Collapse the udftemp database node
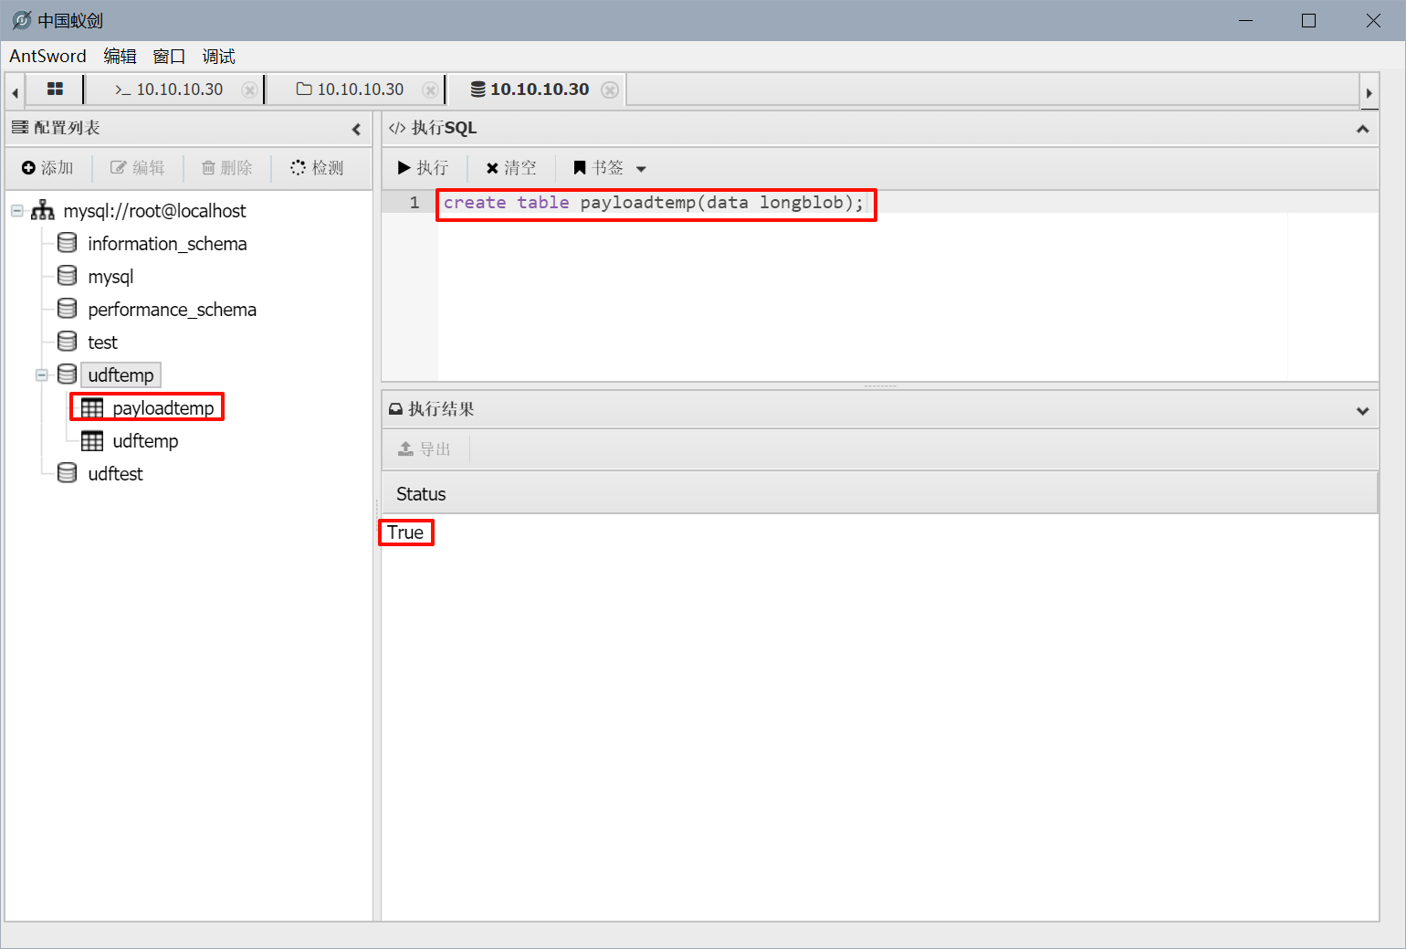The width and height of the screenshot is (1406, 949). [42, 375]
